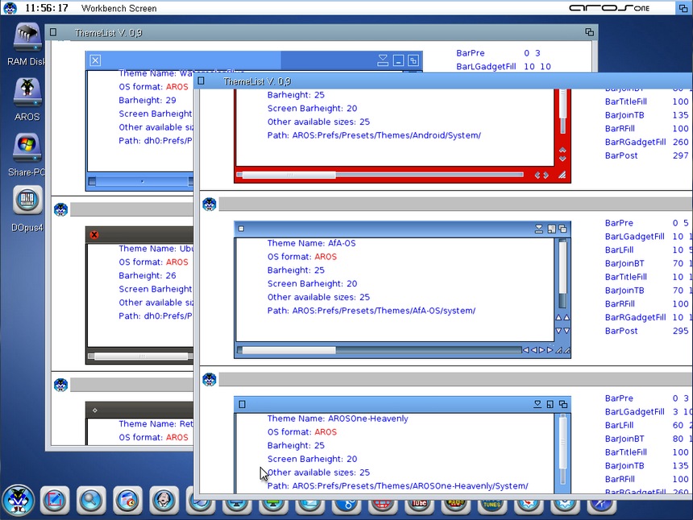
Task: Click horizontal scrollbar in Ubuntu preview
Action: 141,357
